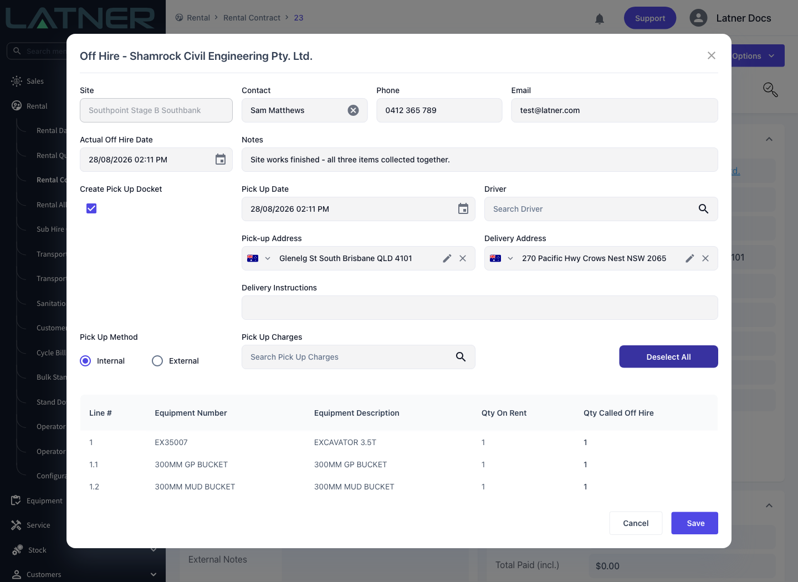Collapse the upper background panel chevron
798x582 pixels.
click(769, 139)
